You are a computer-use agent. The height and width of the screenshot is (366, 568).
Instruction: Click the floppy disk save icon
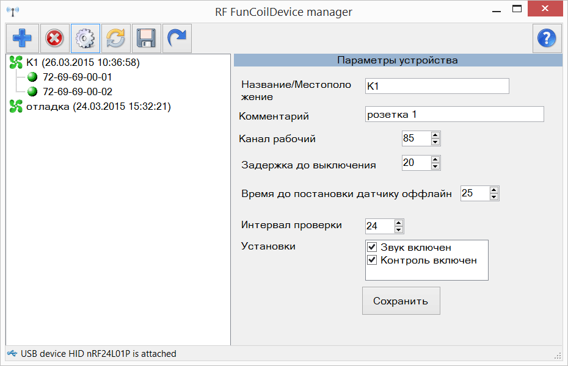coord(147,38)
